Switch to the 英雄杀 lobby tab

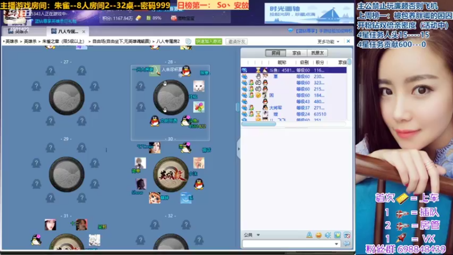tap(21, 31)
